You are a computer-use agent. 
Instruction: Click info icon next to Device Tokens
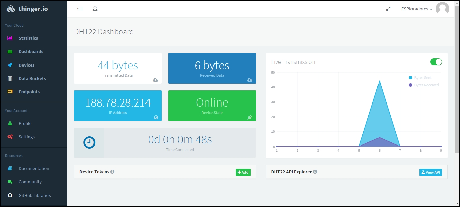pos(112,172)
